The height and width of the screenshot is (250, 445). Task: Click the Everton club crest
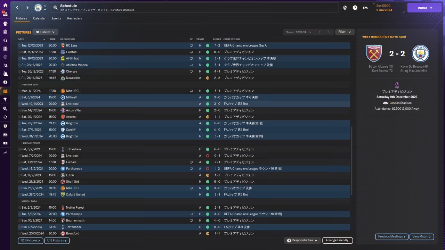pos(63,52)
